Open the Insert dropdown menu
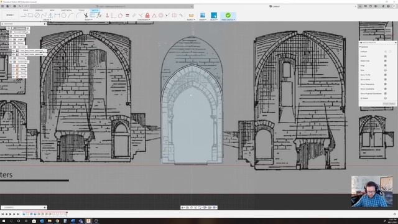 click(203, 20)
